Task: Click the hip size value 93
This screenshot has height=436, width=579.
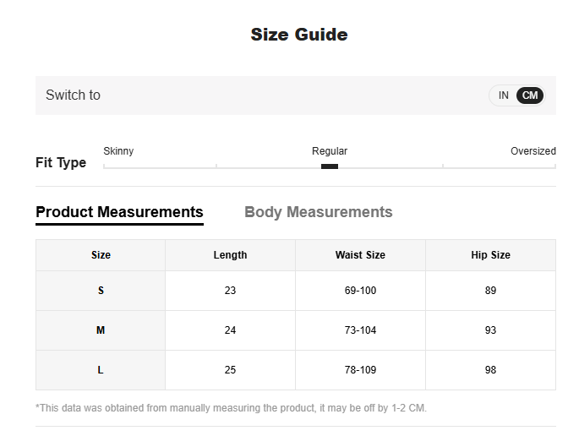Action: coord(490,330)
